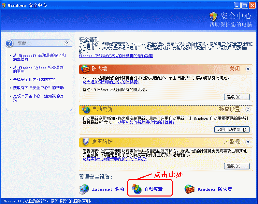Click the shield icon in 病毒防护 header
This screenshot has width=258, height=204.
coord(86,142)
